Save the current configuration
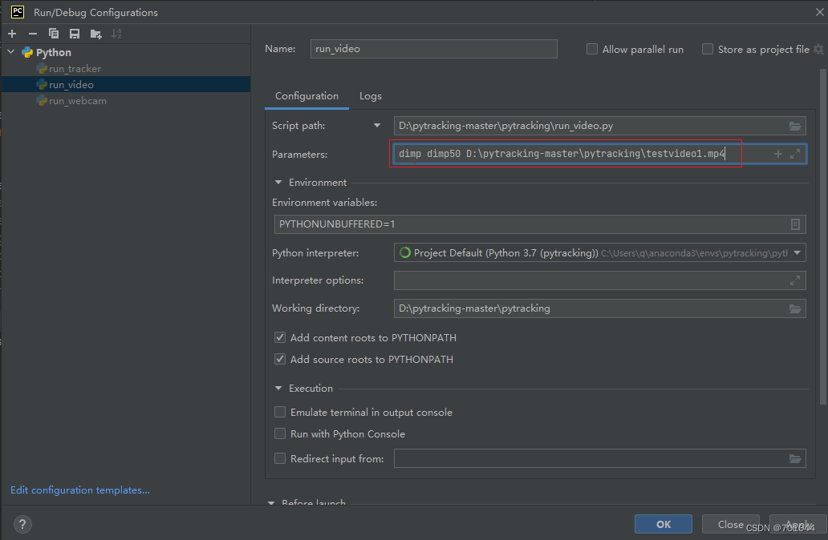The image size is (828, 540). coord(73,33)
